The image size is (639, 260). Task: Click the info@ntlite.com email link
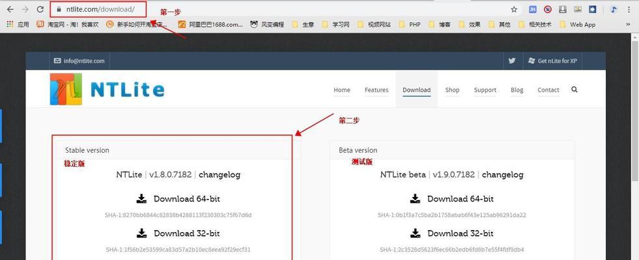pos(79,61)
